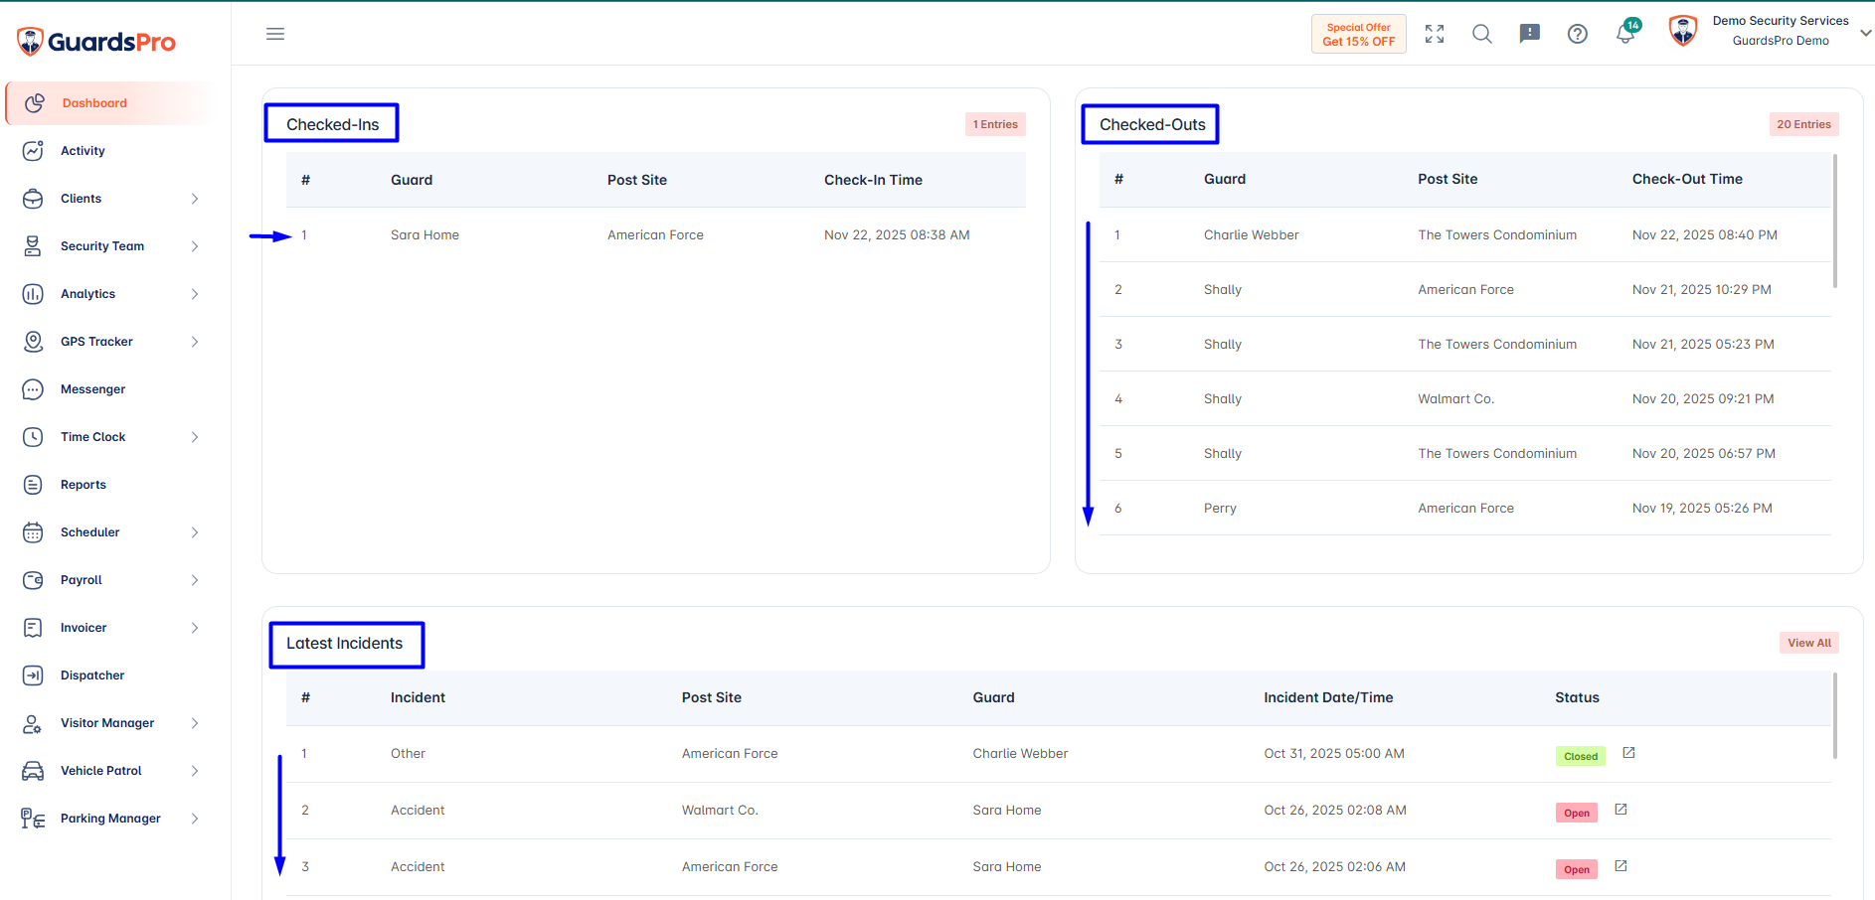Screen dimensions: 1875x900
Task: Open notifications bell with 14 badge
Action: (x=1626, y=32)
